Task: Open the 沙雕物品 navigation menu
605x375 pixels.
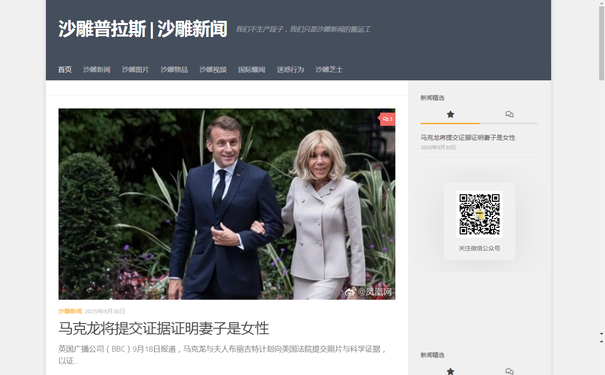Action: [x=174, y=69]
